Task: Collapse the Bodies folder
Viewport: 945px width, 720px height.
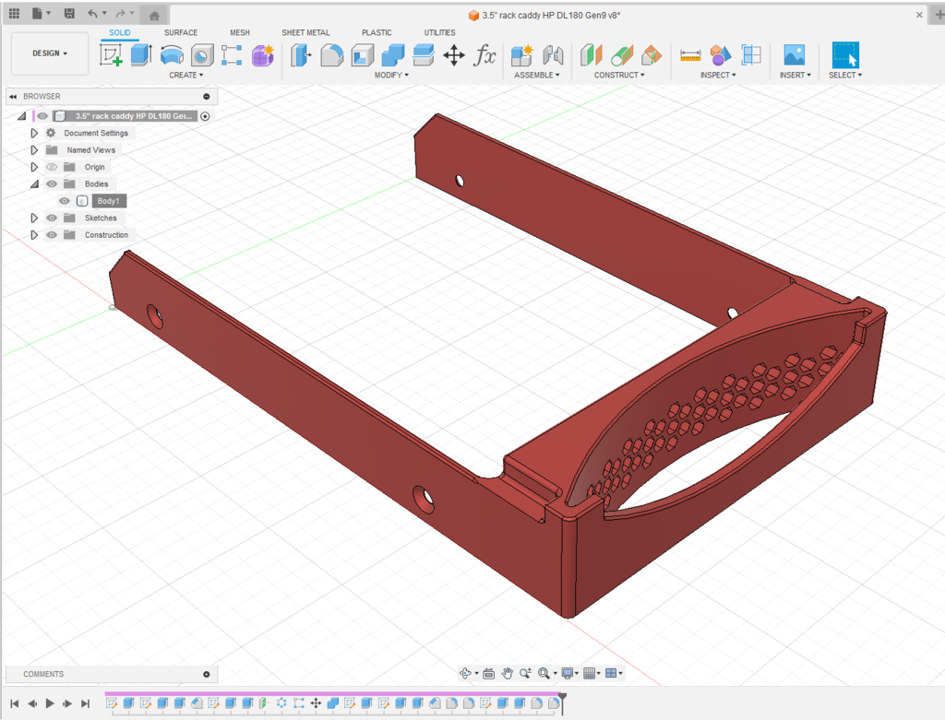Action: [x=34, y=184]
